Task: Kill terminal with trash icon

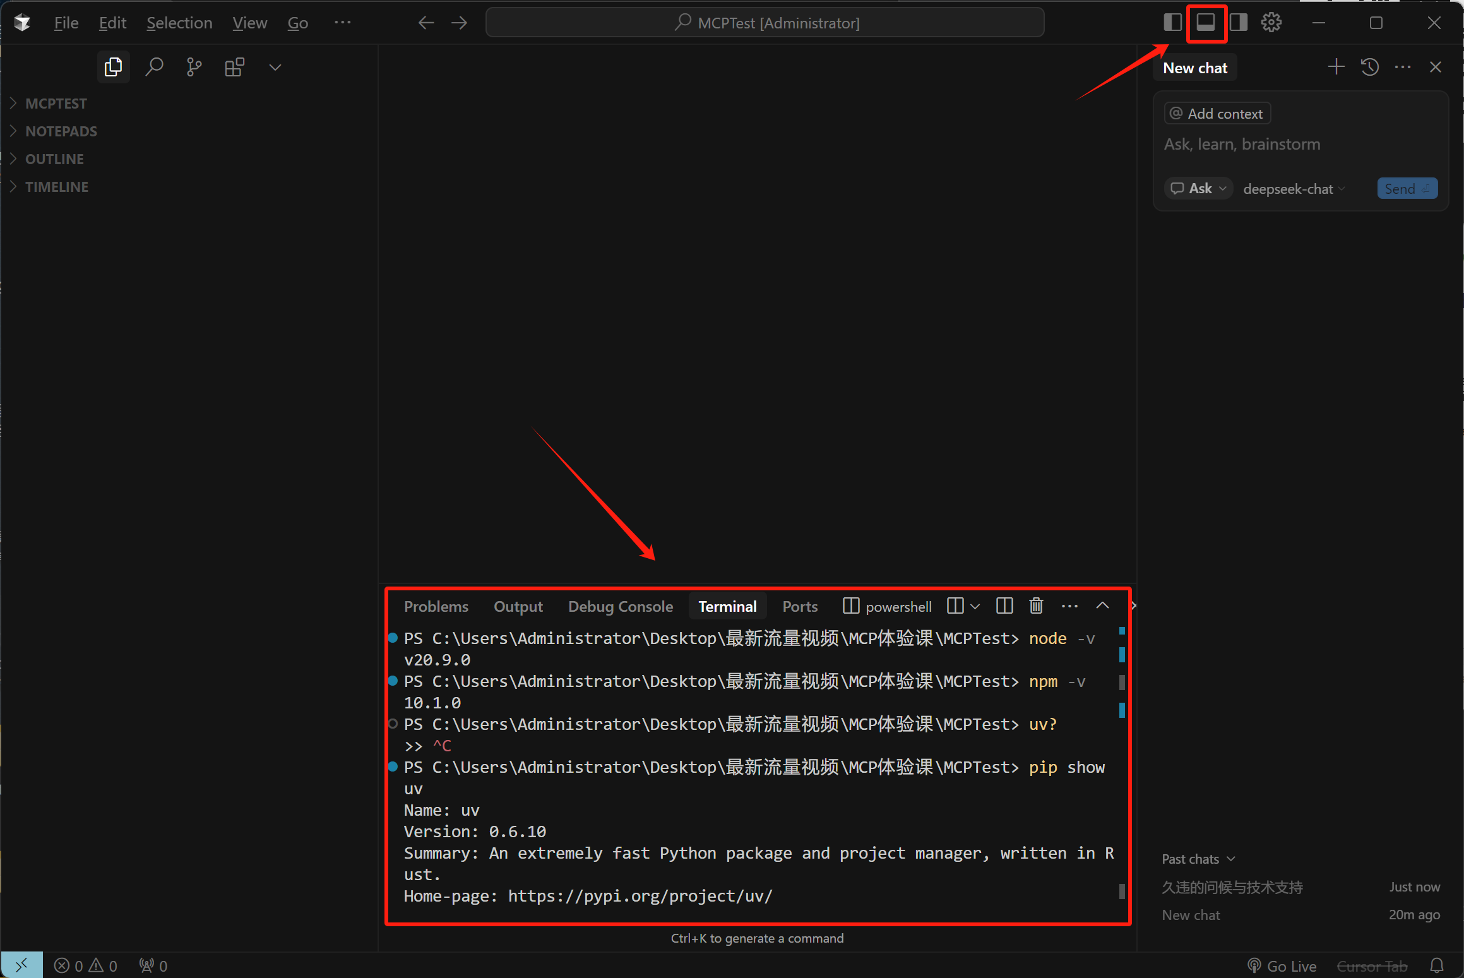Action: pyautogui.click(x=1037, y=606)
